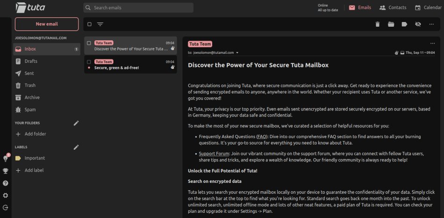Click the Trash bin icon in sidebar

coord(18,85)
